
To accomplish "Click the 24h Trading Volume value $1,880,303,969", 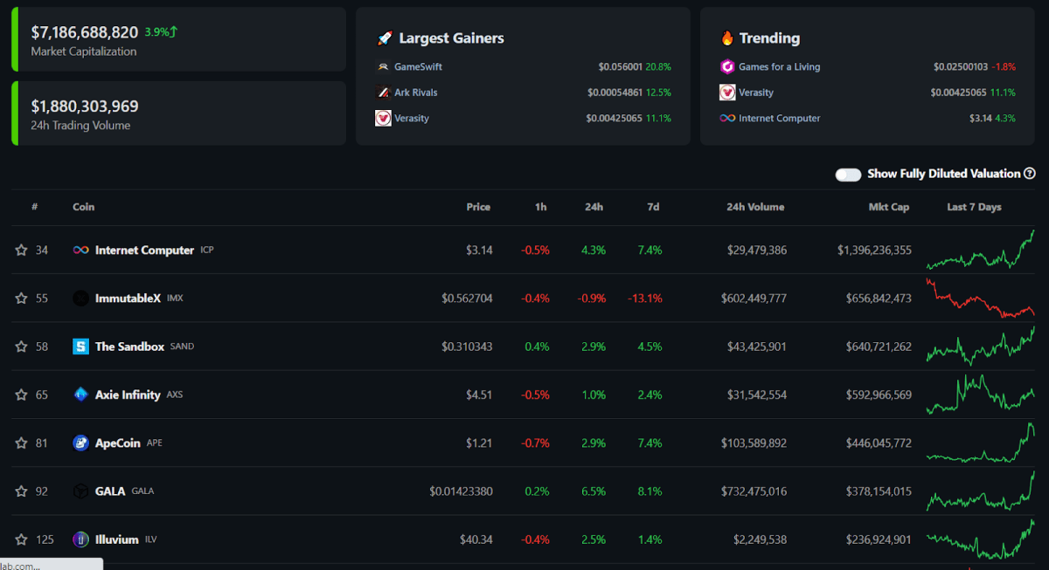I will tap(85, 106).
